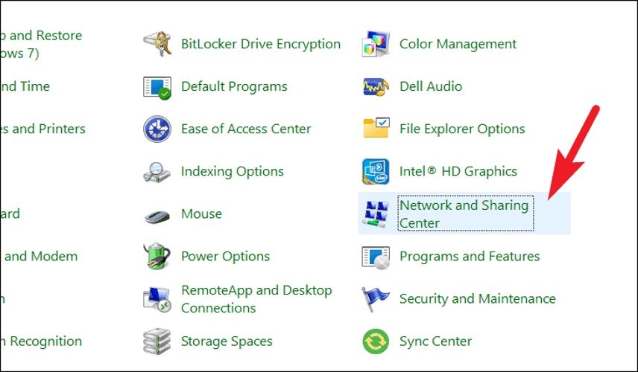Open the Power Options battery icon

click(x=157, y=256)
